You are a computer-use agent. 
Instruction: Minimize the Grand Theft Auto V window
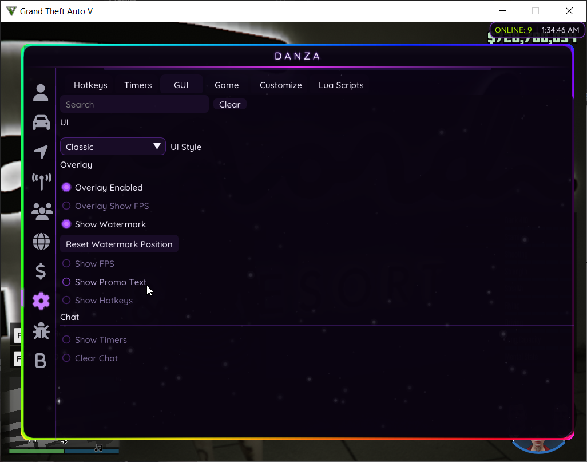pos(502,11)
